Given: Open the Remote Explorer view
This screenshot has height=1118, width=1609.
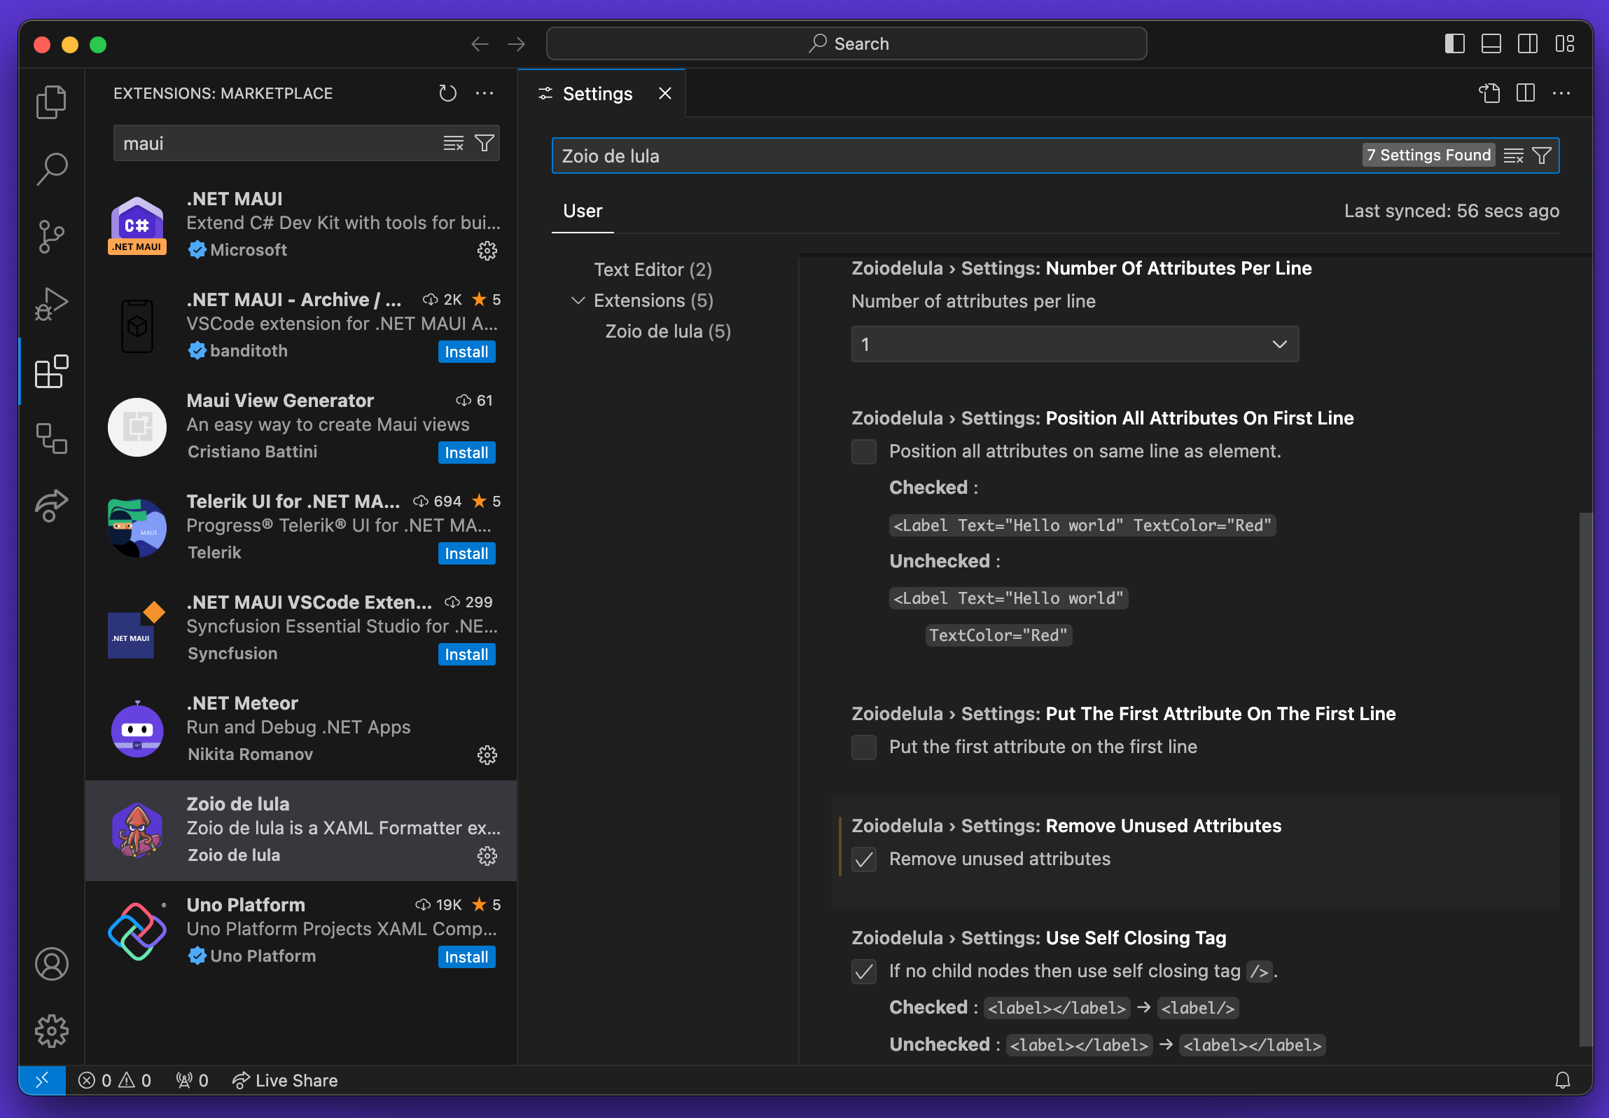Looking at the screenshot, I should tap(51, 439).
